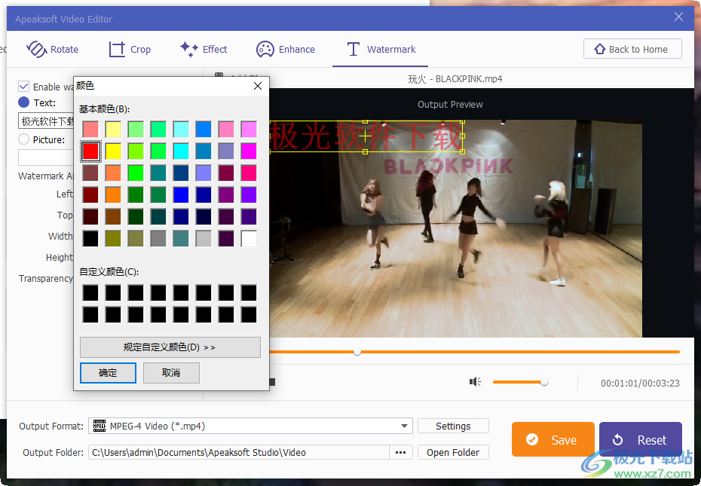The width and height of the screenshot is (701, 486).
Task: Go to the Enhance tab
Action: (x=286, y=49)
